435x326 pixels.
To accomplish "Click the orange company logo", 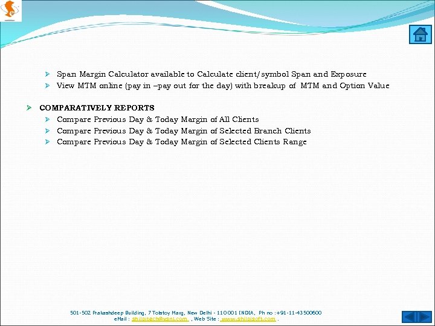I will pyautogui.click(x=10, y=10).
